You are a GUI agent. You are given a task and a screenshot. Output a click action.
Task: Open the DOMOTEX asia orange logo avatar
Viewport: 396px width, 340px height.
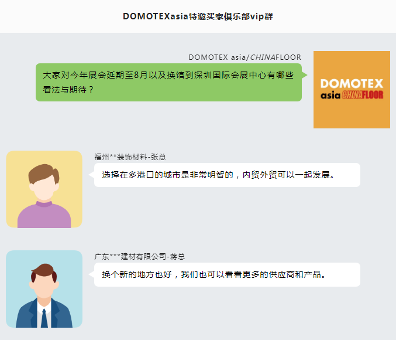point(352,90)
